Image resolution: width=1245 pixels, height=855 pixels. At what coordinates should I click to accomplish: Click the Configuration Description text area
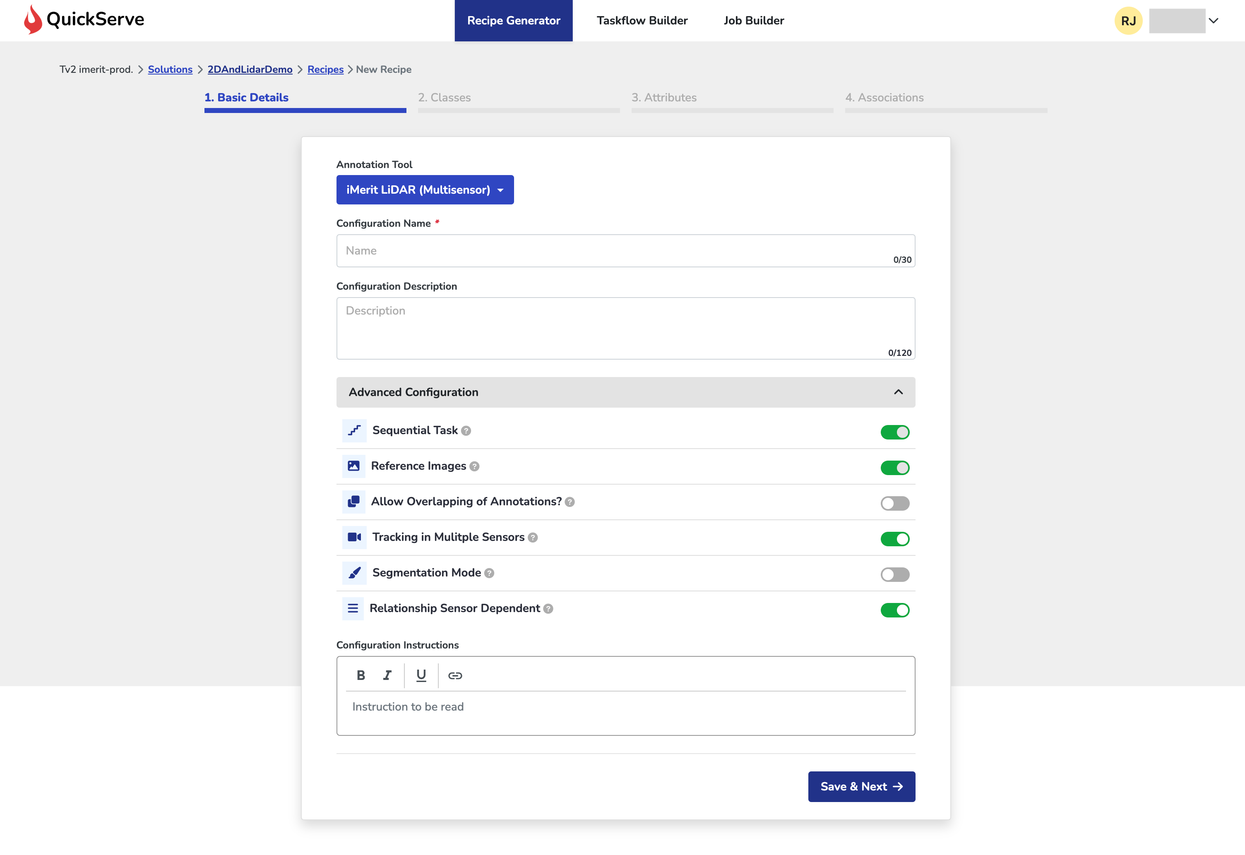(626, 329)
